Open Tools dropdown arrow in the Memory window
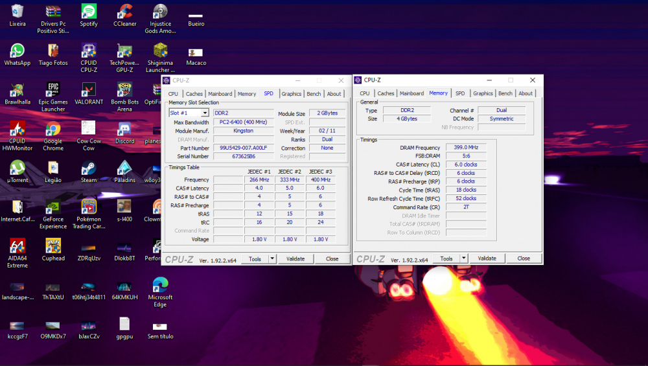This screenshot has width=648, height=366. 463,258
